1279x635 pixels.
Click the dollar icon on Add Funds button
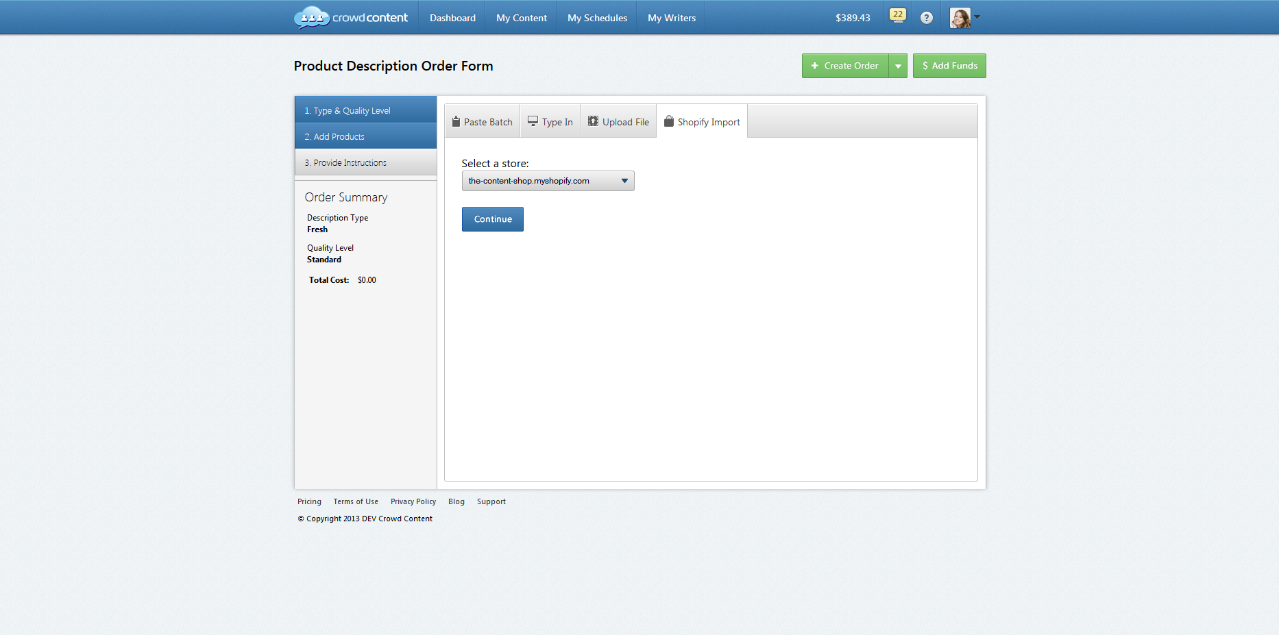[925, 66]
